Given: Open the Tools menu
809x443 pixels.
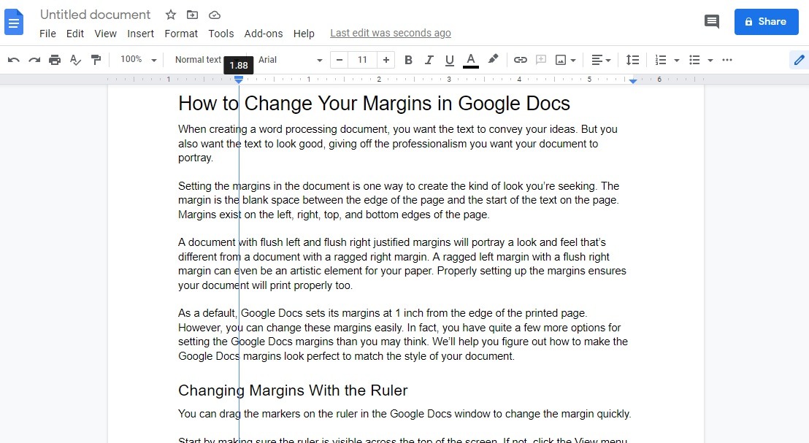Looking at the screenshot, I should (221, 34).
